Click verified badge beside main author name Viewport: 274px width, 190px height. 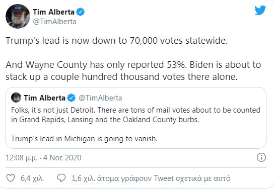tap(81, 12)
